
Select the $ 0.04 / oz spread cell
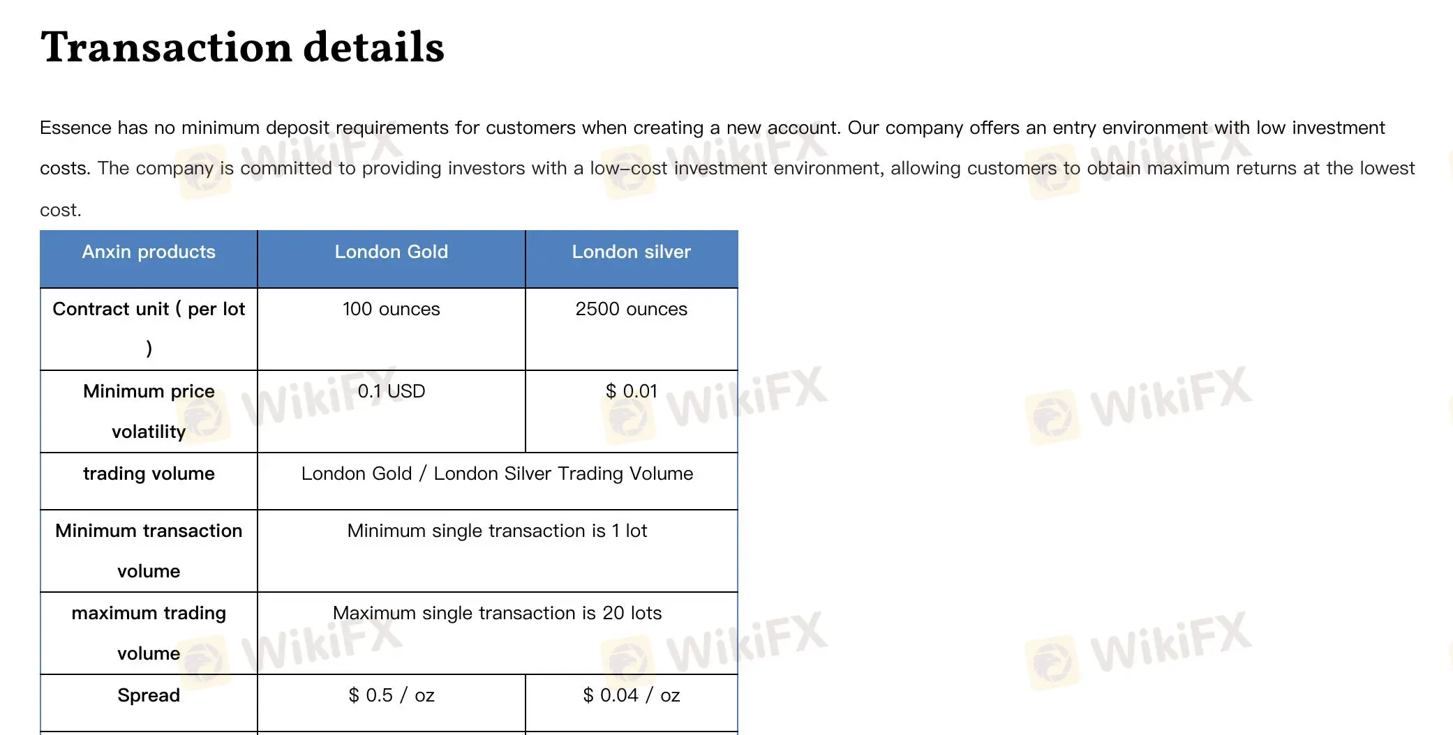pos(632,703)
